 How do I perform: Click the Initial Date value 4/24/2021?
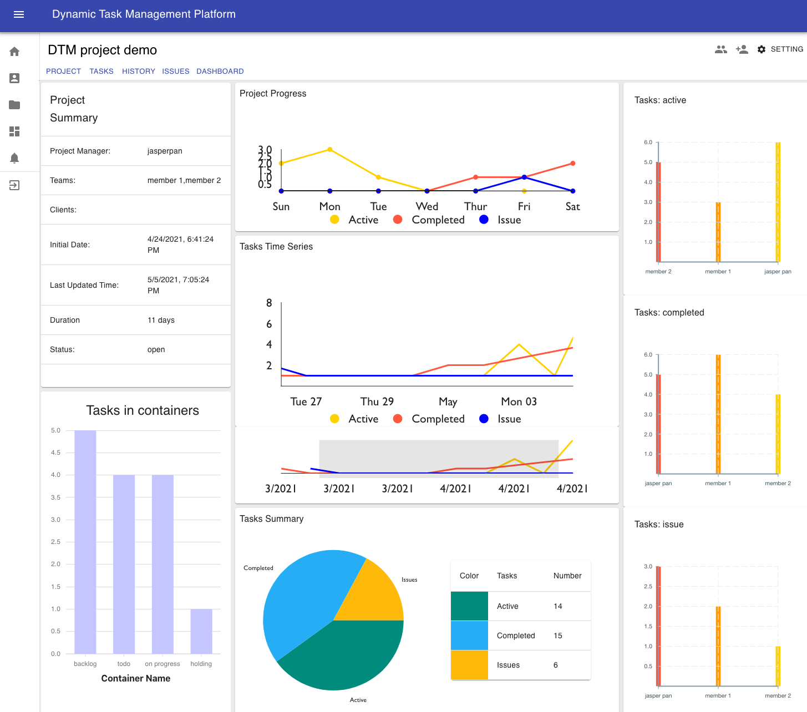tap(181, 245)
